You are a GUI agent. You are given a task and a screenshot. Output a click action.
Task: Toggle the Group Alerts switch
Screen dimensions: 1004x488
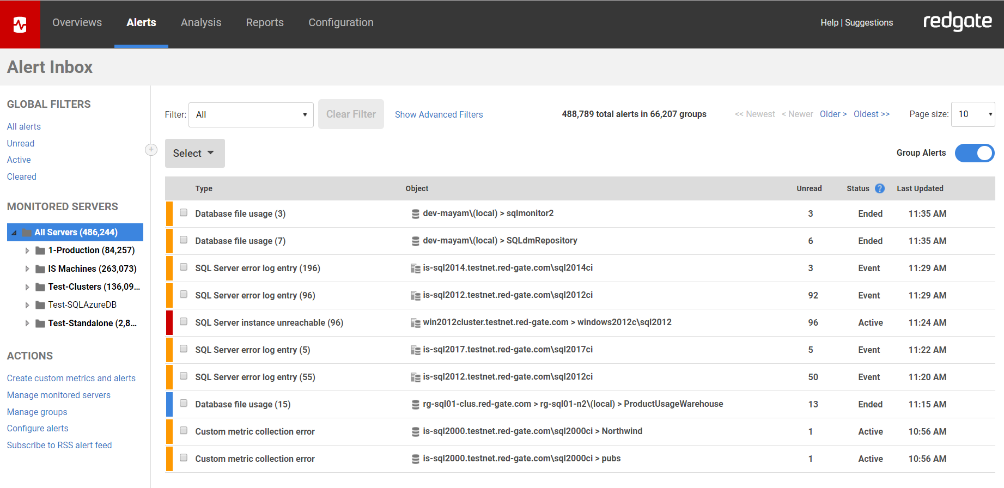tap(975, 153)
